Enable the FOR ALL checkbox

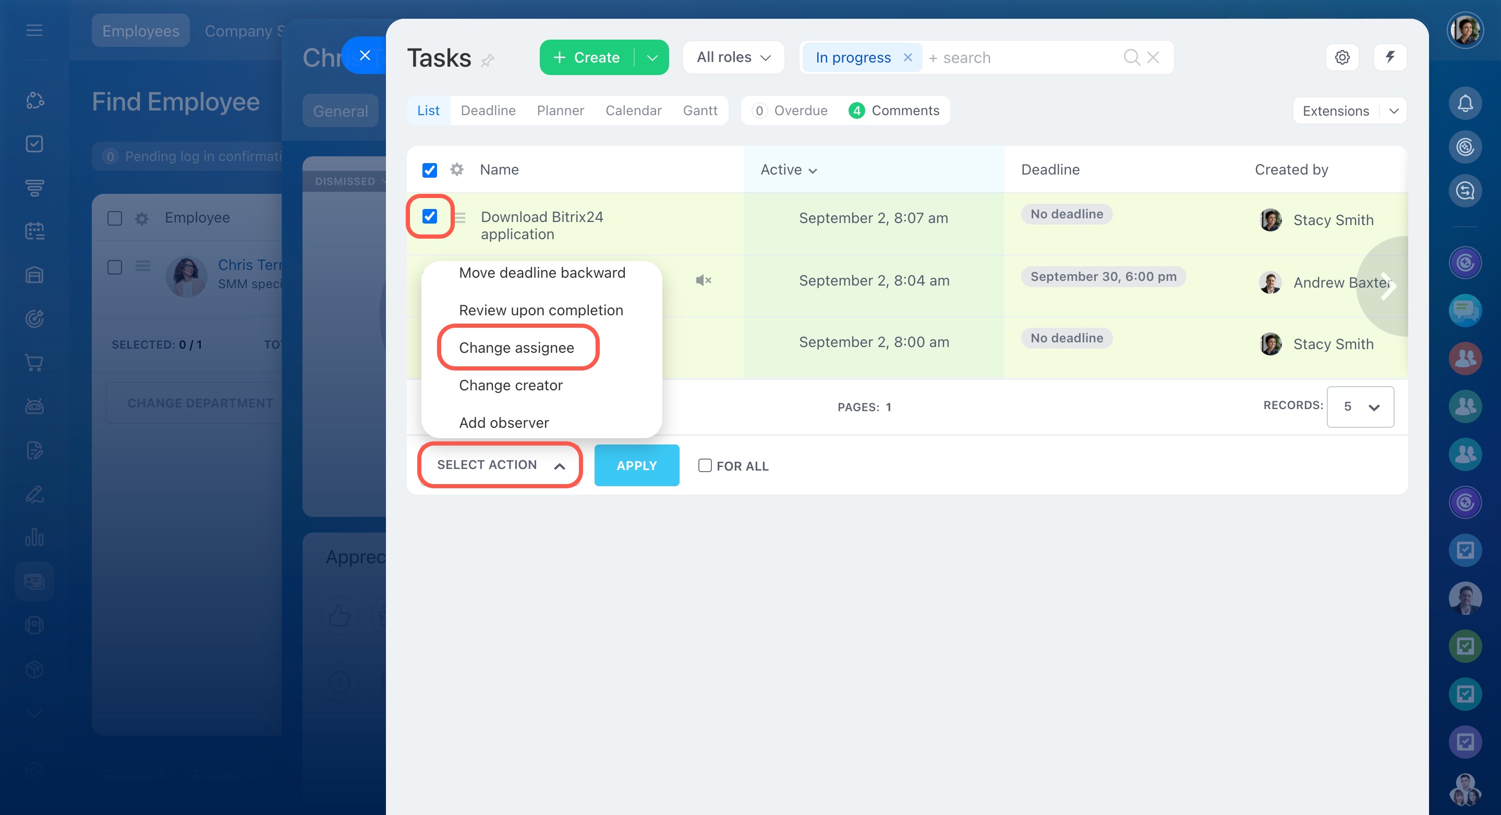click(x=705, y=465)
